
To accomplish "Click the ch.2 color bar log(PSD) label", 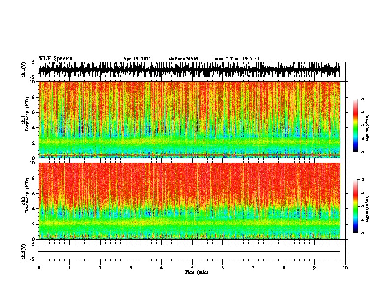I will coord(367,208).
